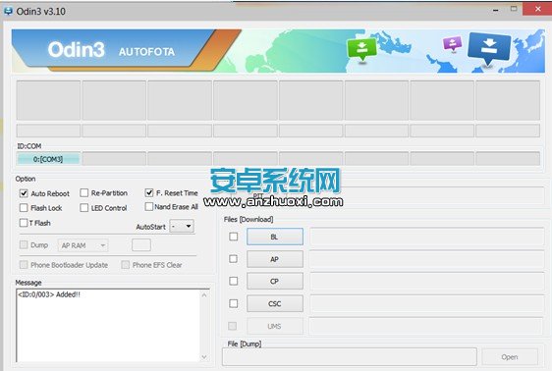
Task: Check the Nand Erase All option
Action: click(x=149, y=206)
